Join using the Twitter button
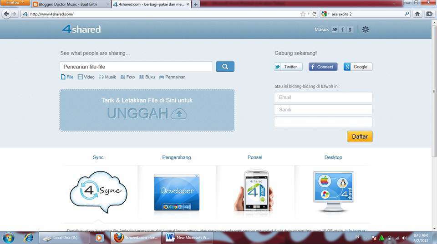 click(288, 67)
